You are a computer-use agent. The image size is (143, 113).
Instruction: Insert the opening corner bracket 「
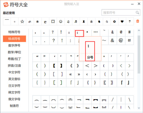71,83
